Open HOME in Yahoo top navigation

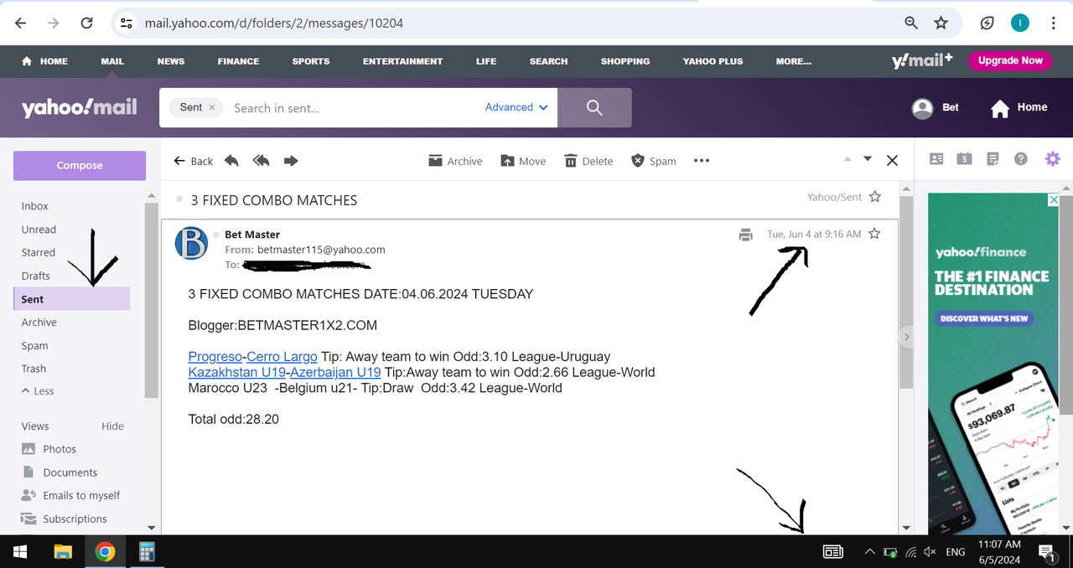pos(45,61)
